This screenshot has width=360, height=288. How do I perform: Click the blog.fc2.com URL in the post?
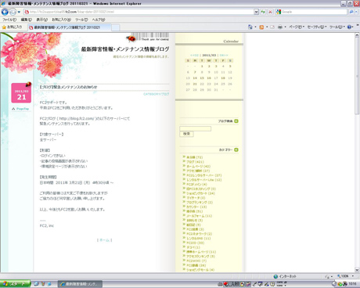(x=77, y=118)
